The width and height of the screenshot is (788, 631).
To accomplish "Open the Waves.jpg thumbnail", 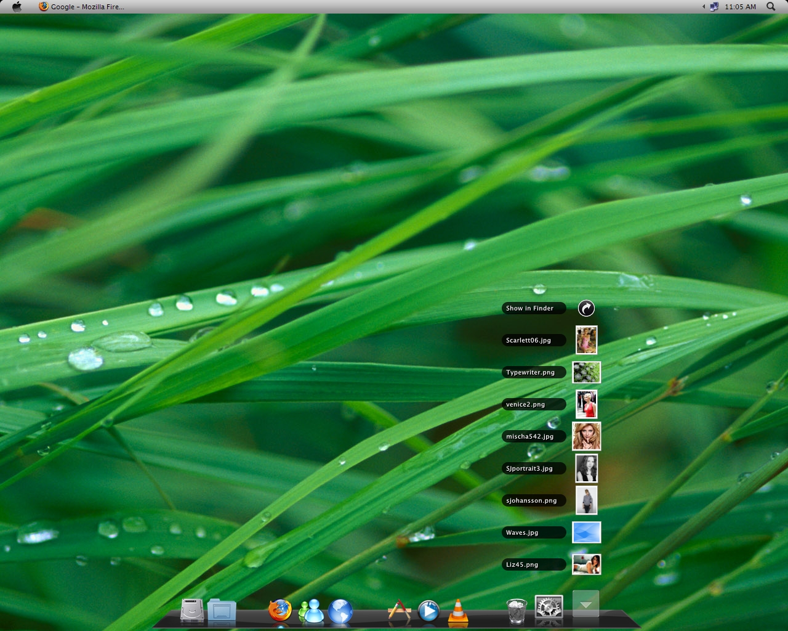I will click(x=586, y=532).
